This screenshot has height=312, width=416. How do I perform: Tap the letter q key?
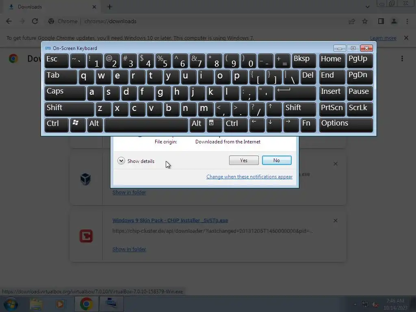(x=86, y=77)
